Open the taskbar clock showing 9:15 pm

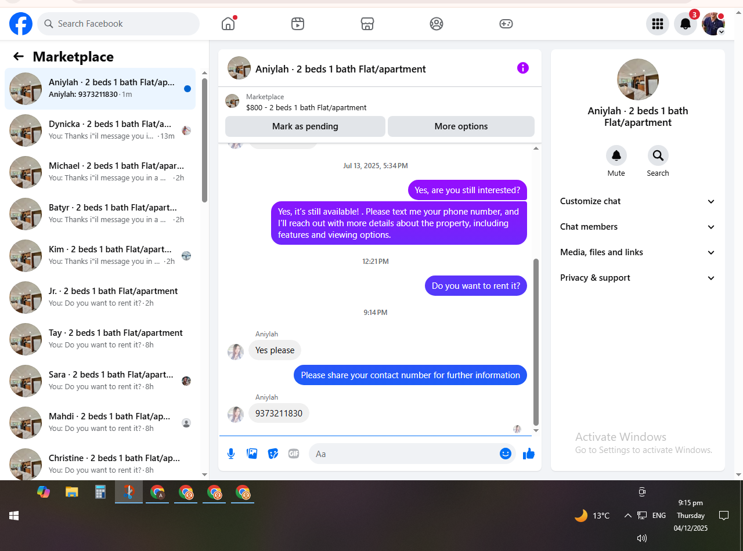click(x=691, y=516)
